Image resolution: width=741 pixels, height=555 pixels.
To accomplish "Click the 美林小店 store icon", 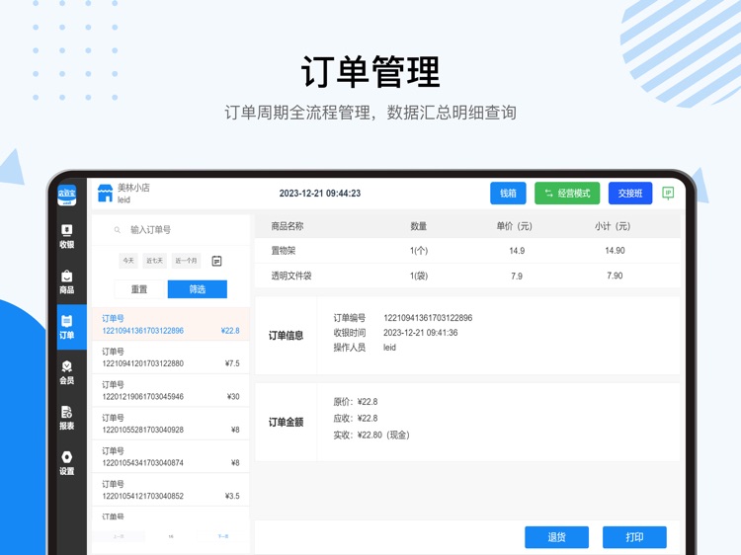I will click(x=105, y=194).
